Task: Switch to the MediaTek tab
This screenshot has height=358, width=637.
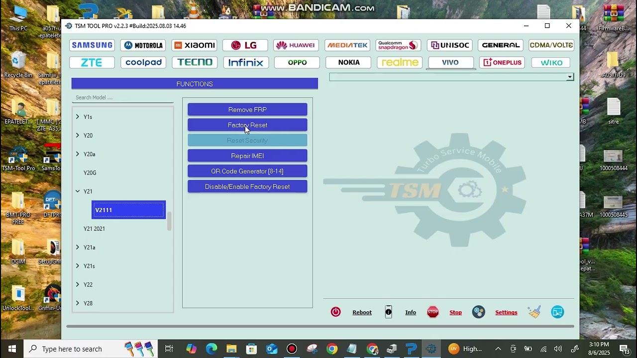Action: tap(347, 45)
